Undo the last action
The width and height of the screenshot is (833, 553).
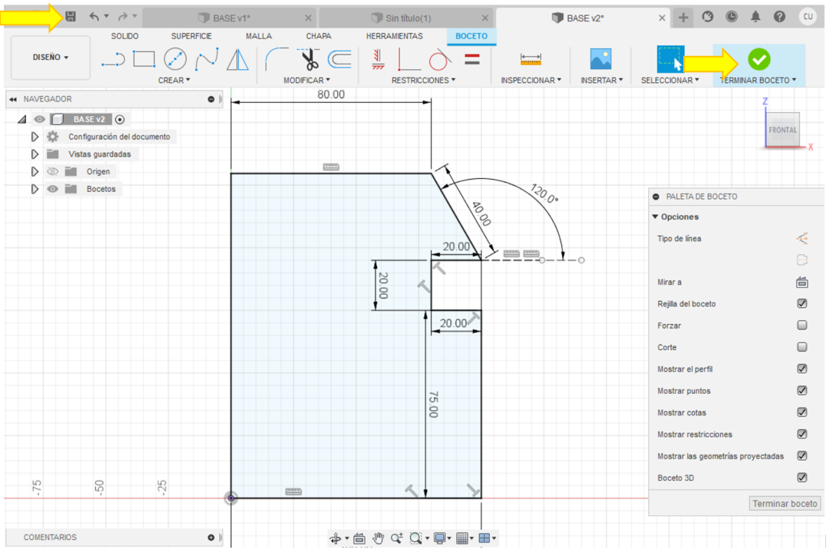94,16
